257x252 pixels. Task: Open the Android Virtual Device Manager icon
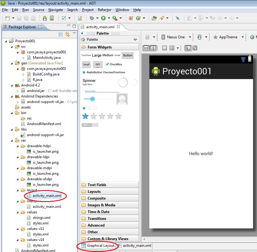[52, 18]
